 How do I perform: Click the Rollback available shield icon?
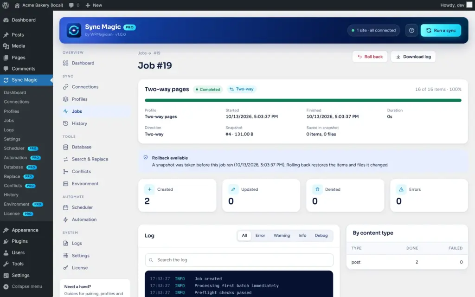pyautogui.click(x=146, y=158)
